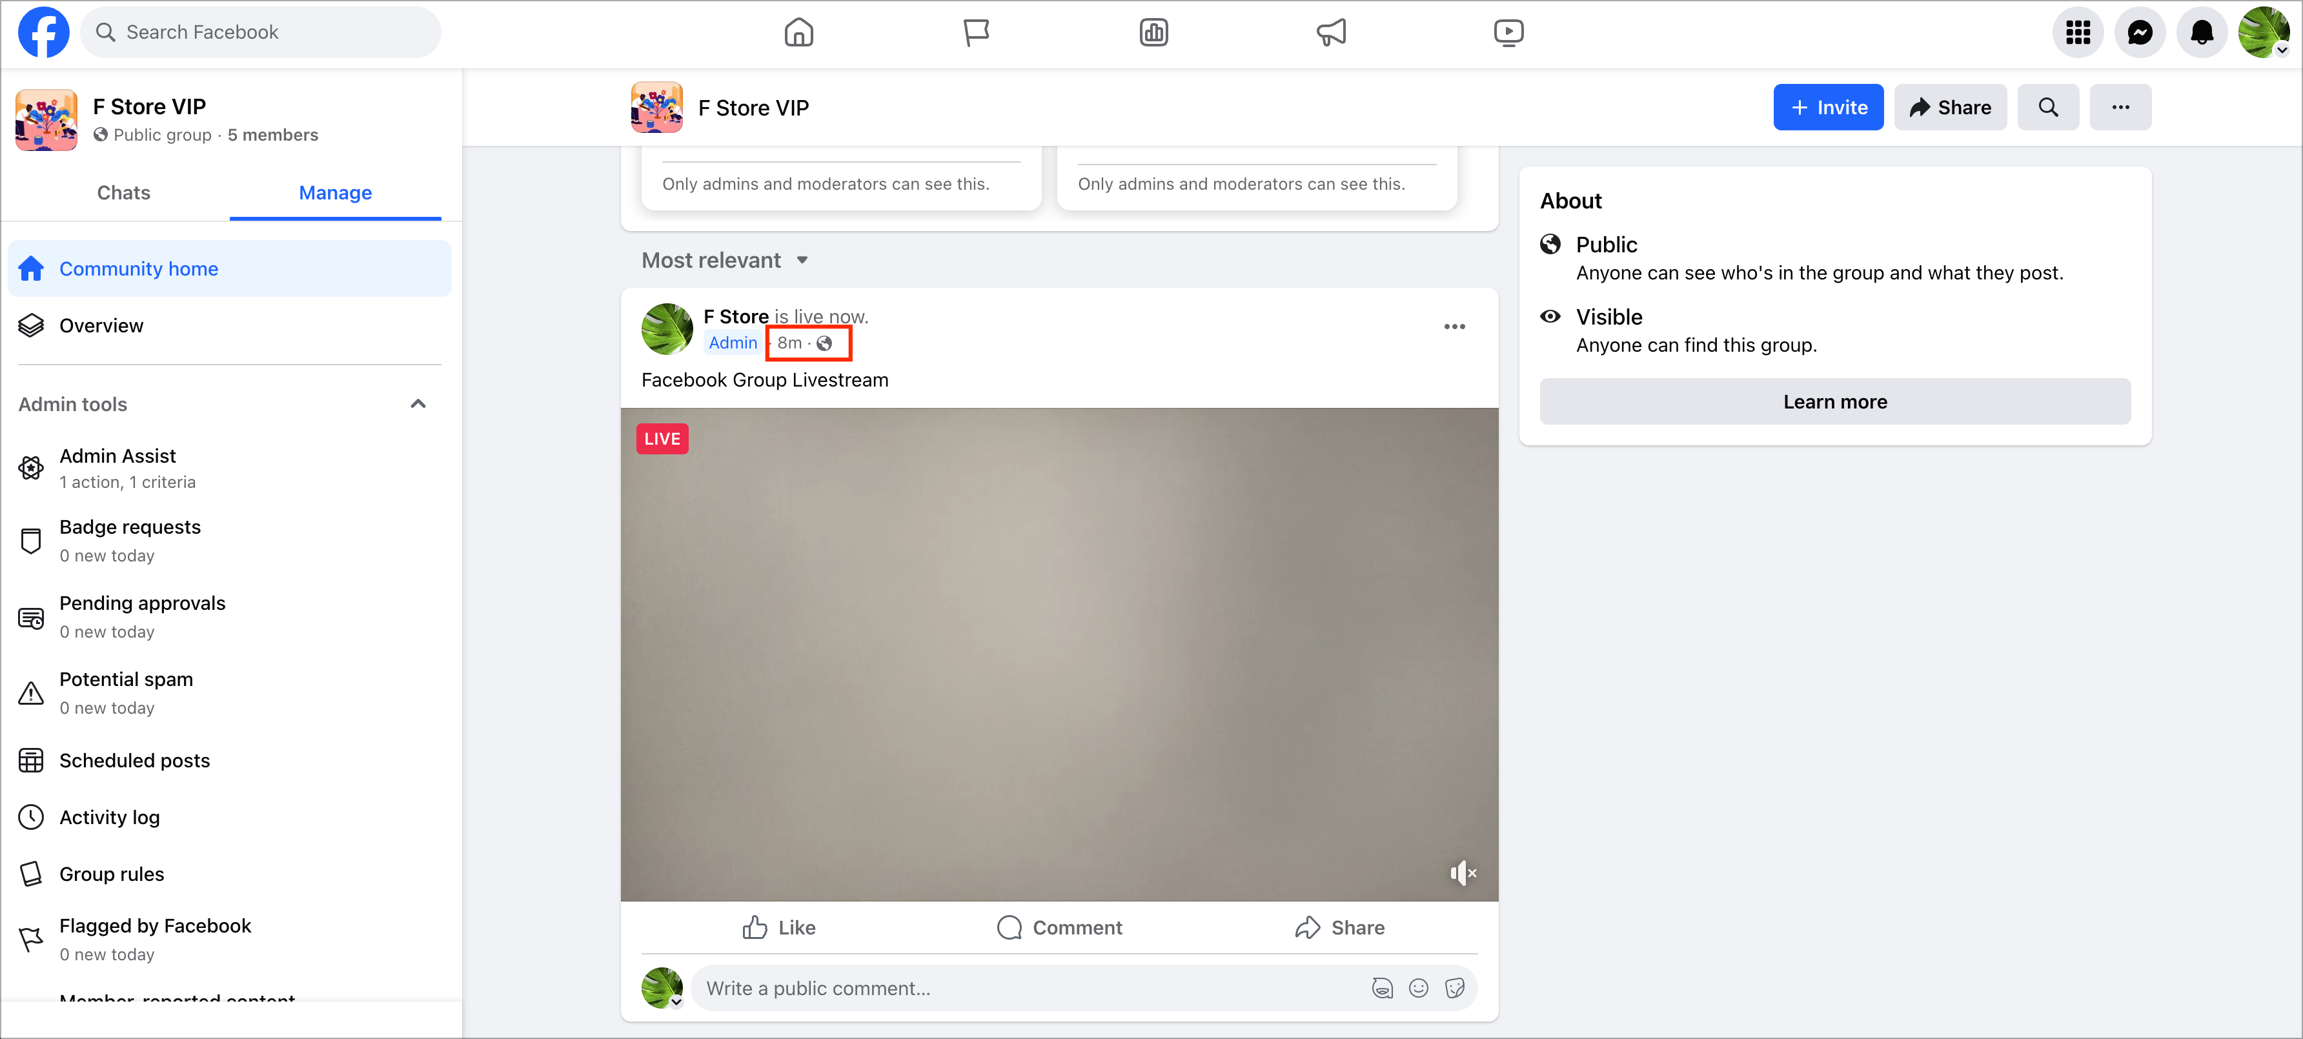Click the F Store VIP header title
The width and height of the screenshot is (2303, 1039).
[x=753, y=107]
